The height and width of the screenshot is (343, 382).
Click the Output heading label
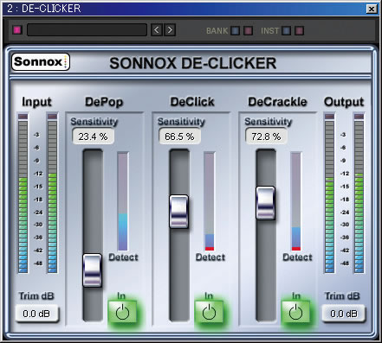(x=344, y=102)
